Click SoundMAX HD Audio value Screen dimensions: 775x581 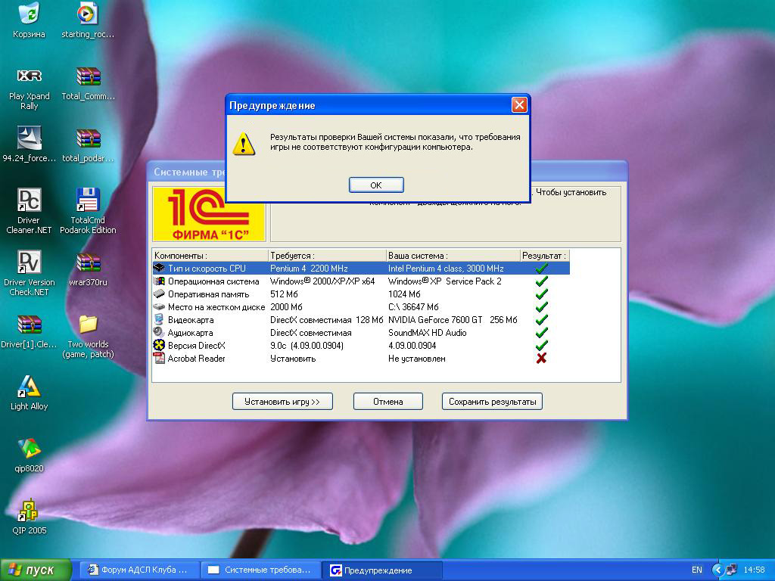(428, 333)
